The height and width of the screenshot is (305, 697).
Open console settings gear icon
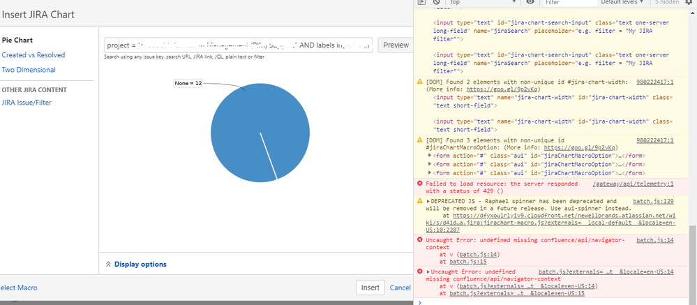click(689, 2)
